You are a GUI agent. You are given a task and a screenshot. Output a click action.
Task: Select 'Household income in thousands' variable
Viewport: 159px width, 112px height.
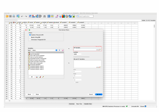pyautogui.click(x=46, y=59)
